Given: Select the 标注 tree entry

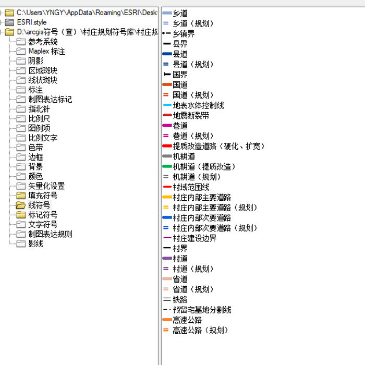Looking at the screenshot, I should (x=35, y=90).
